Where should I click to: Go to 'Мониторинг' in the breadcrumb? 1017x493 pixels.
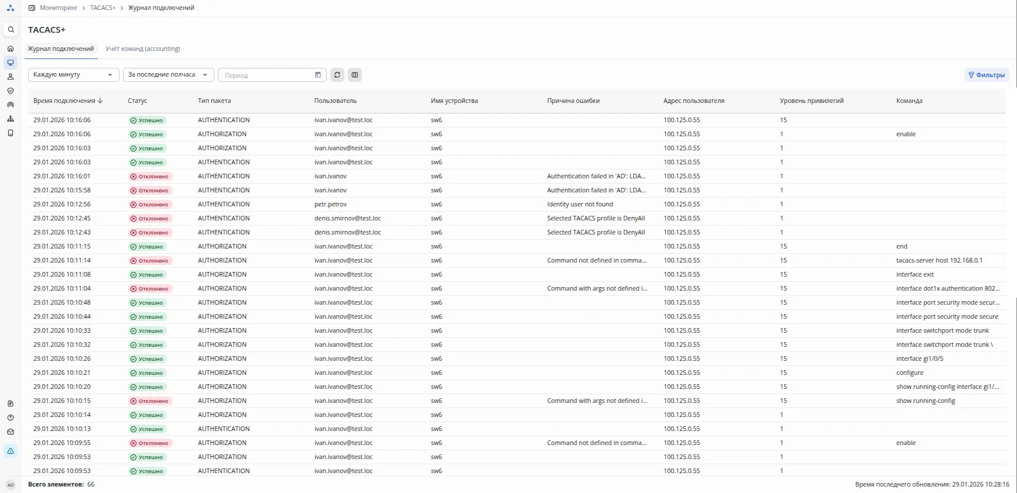click(59, 8)
